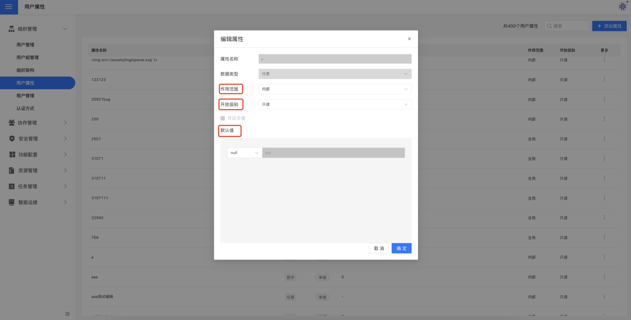The height and width of the screenshot is (320, 631).
Task: Open the 数据类型 dropdown
Action: tap(335, 74)
